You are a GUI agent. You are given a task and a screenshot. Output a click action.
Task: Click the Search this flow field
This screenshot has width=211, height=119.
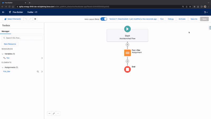tap(22, 38)
